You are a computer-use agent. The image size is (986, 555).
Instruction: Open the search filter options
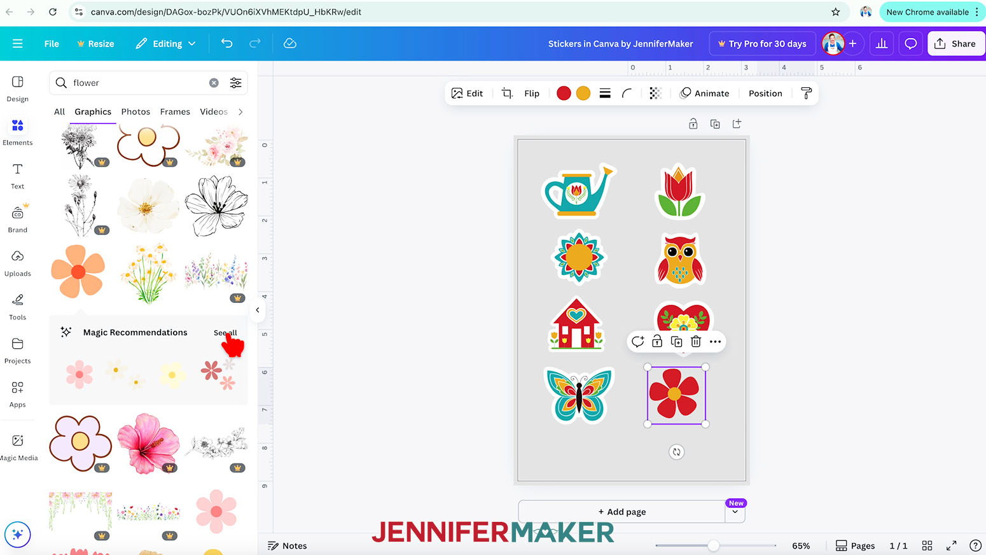[236, 83]
